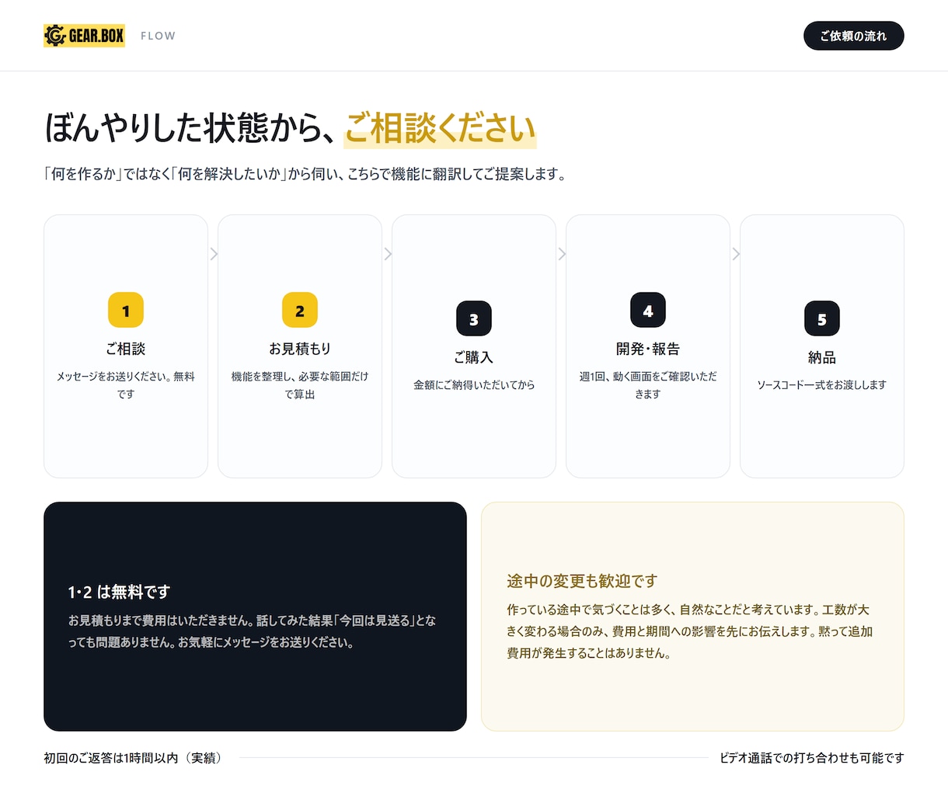The image size is (948, 789).
Task: Click text メッセージをお送りください。無料です
Action: (x=126, y=385)
